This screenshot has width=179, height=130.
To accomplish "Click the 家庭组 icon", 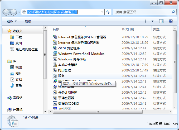I will (9, 98).
